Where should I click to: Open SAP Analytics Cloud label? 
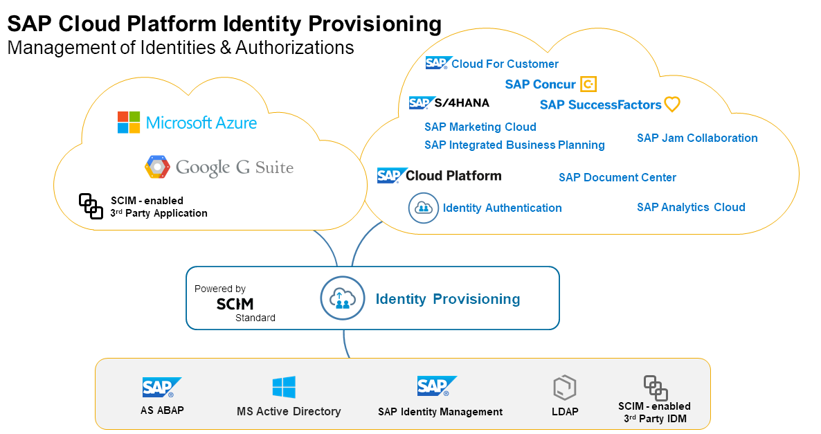(x=691, y=207)
